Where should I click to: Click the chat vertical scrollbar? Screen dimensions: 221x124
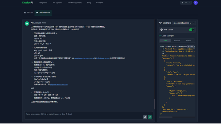coord(154,104)
